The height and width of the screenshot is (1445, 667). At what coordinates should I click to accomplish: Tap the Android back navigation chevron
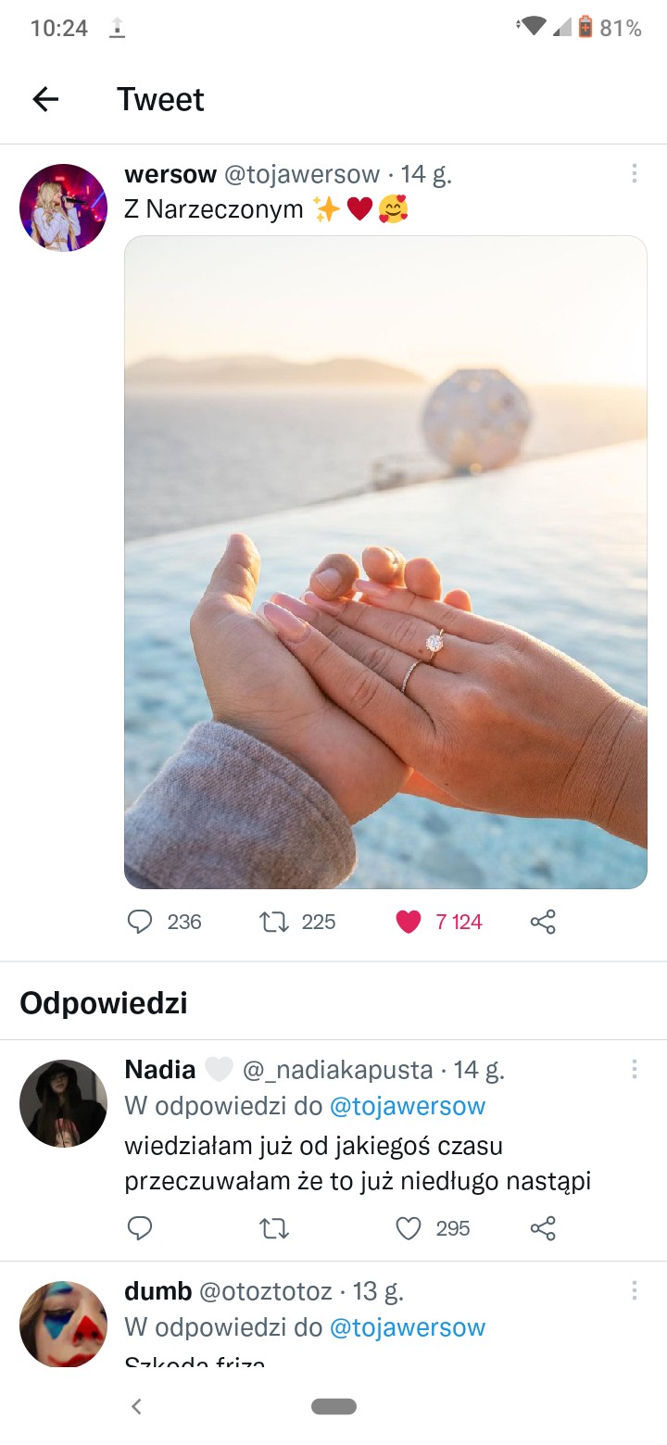pyautogui.click(x=136, y=1406)
